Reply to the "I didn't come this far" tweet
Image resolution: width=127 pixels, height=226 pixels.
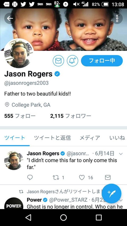click(x=30, y=178)
